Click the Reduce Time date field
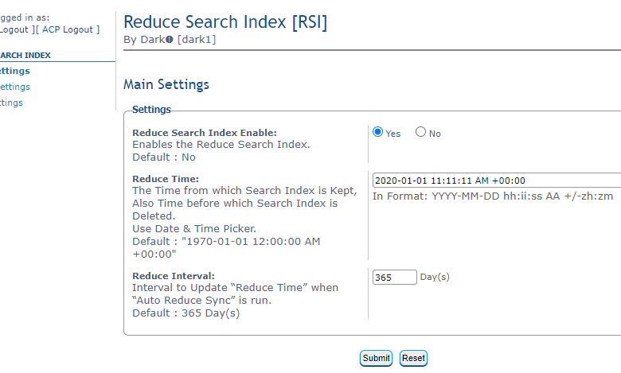The height and width of the screenshot is (373, 621). pyautogui.click(x=495, y=181)
